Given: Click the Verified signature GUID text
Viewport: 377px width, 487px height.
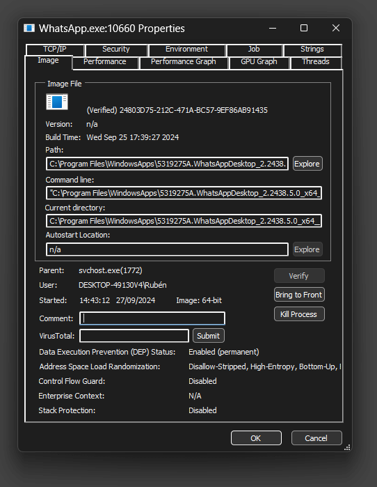Looking at the screenshot, I should click(x=177, y=110).
